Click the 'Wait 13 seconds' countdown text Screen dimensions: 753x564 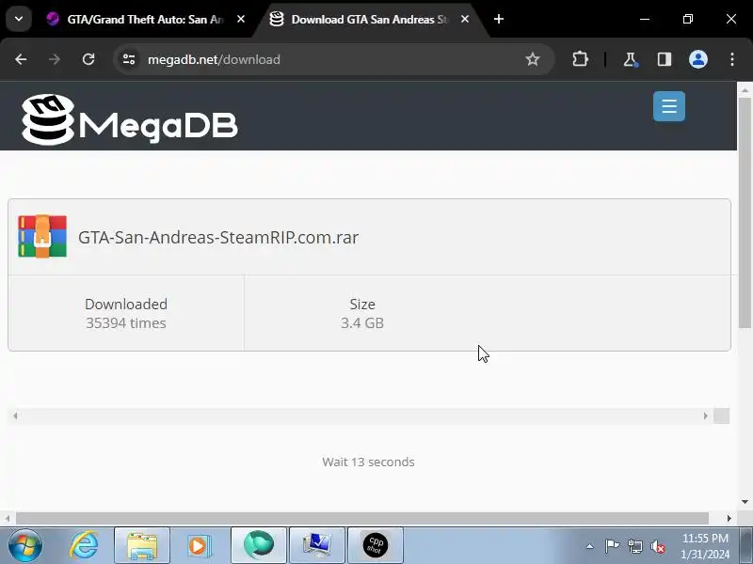368,462
